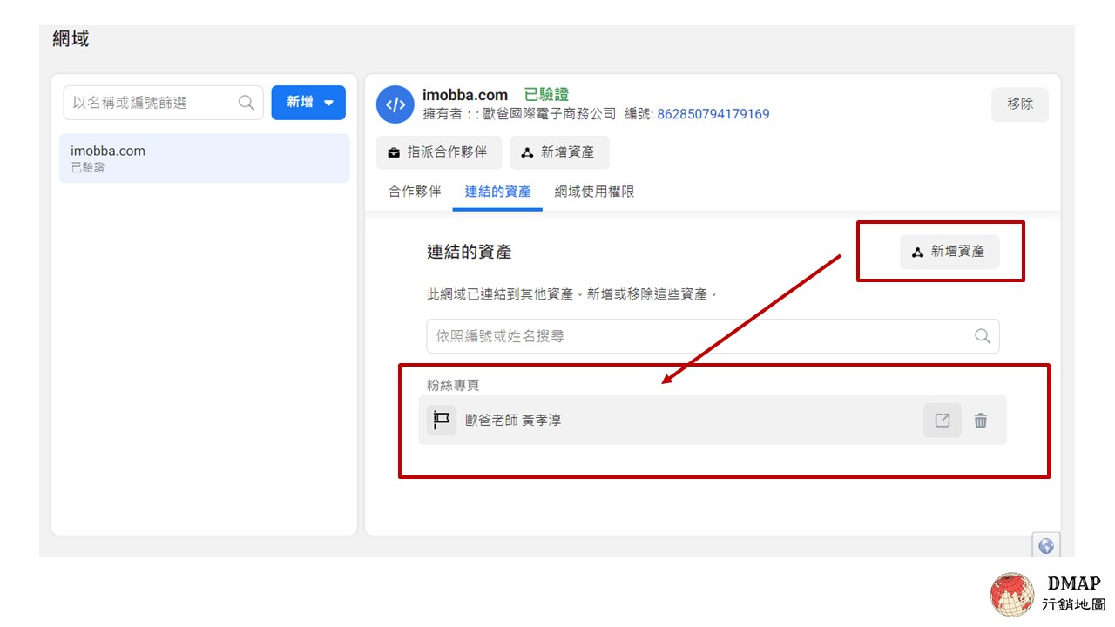Image resolution: width=1115 pixels, height=627 pixels.
Task: Click the flag page icon for 歐爸老師
Action: click(442, 421)
